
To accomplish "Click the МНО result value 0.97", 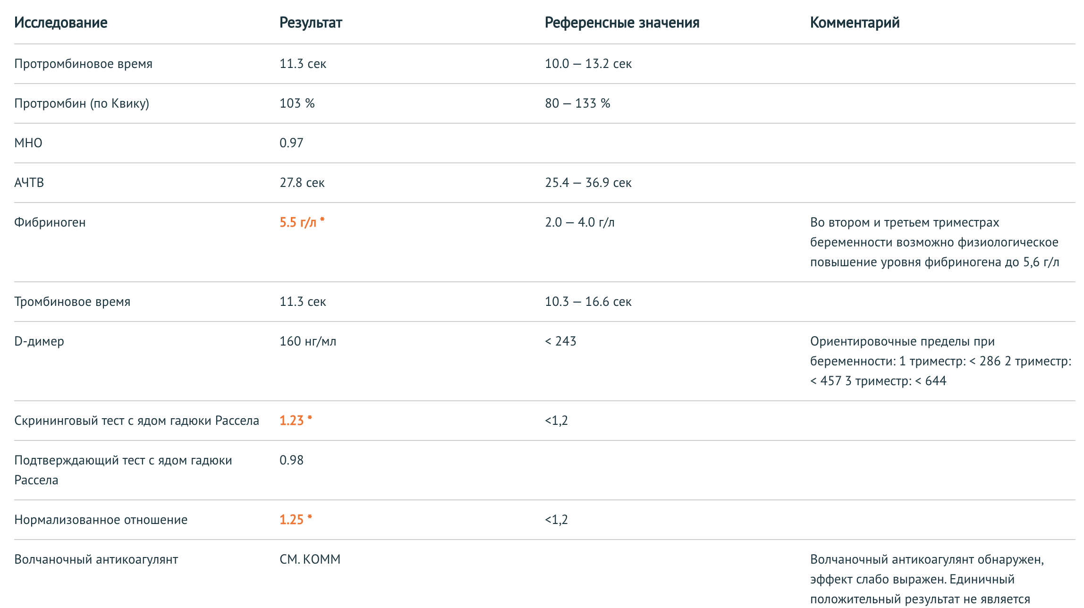I will coord(291,143).
